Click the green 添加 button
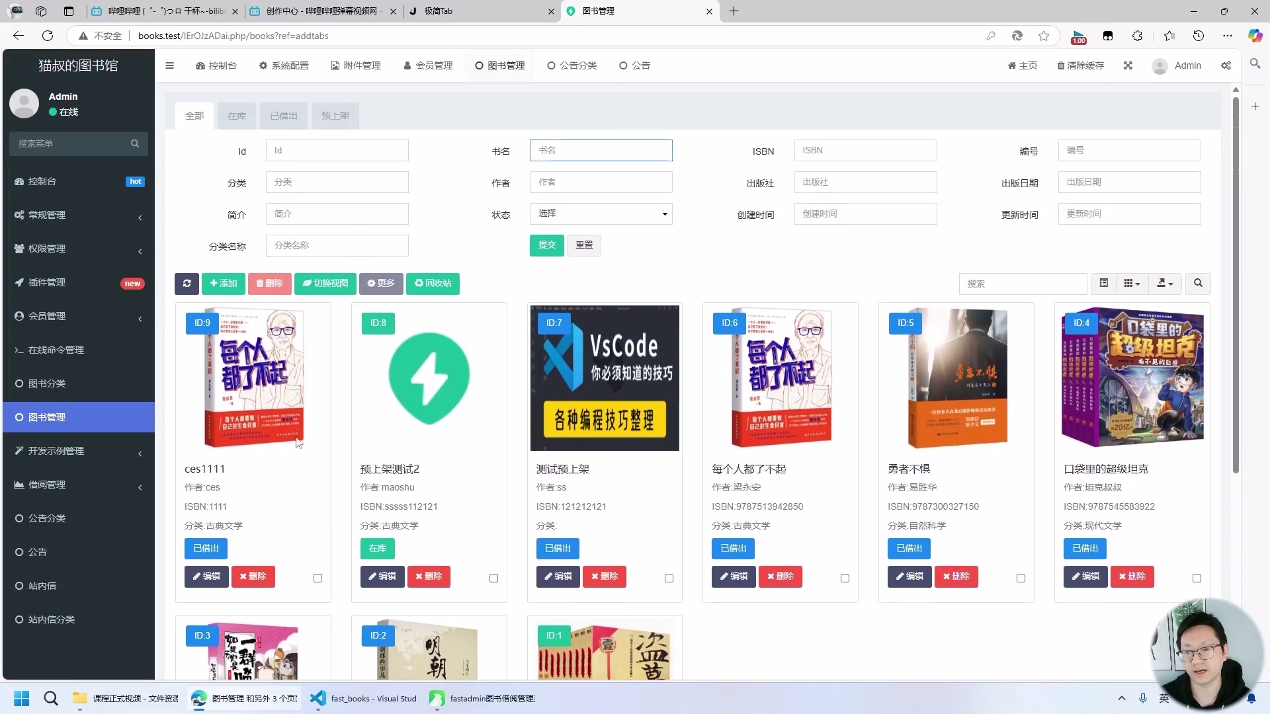 pos(224,284)
